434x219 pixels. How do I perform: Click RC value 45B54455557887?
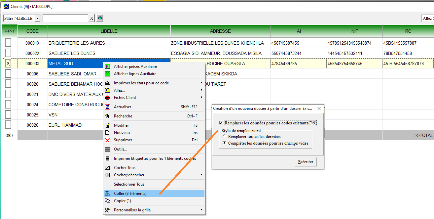click(408, 43)
